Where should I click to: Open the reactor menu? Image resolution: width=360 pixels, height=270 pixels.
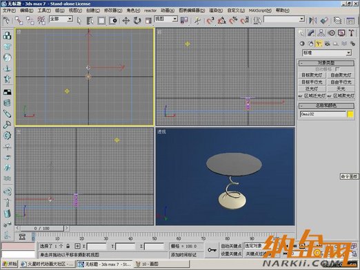coord(150,10)
